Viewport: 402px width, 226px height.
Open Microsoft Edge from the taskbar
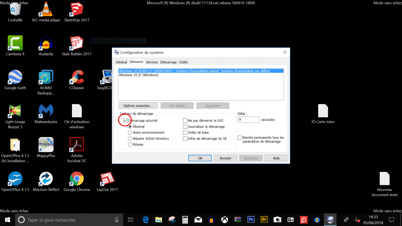(x=146, y=220)
